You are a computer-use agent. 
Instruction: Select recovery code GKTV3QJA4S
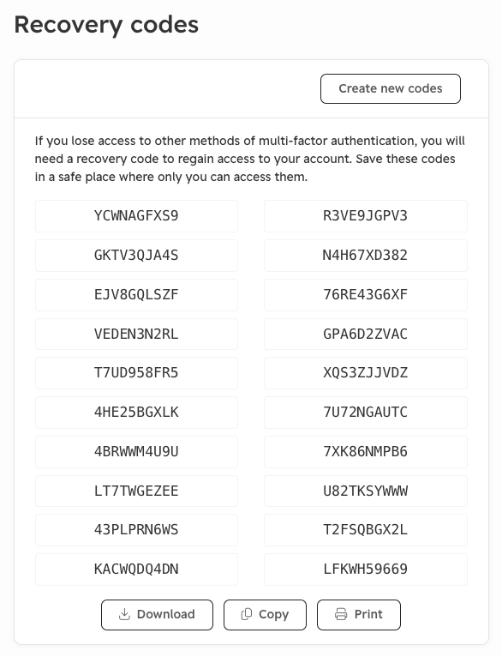click(136, 256)
